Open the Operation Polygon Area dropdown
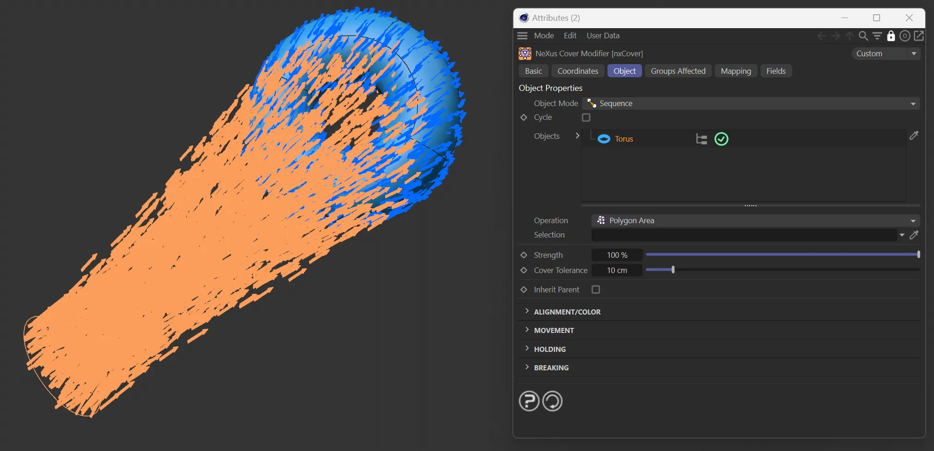The height and width of the screenshot is (451, 934). tap(755, 220)
